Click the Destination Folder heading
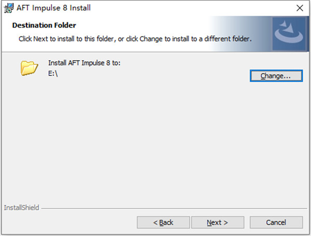The image size is (311, 236). 44,25
